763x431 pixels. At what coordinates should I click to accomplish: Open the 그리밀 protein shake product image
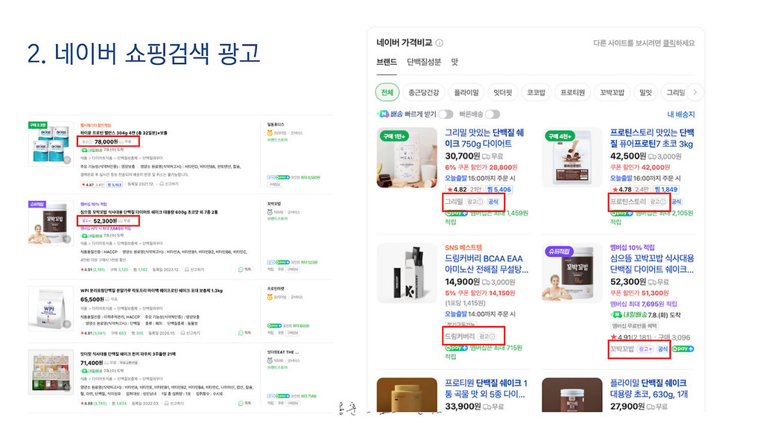[407, 157]
